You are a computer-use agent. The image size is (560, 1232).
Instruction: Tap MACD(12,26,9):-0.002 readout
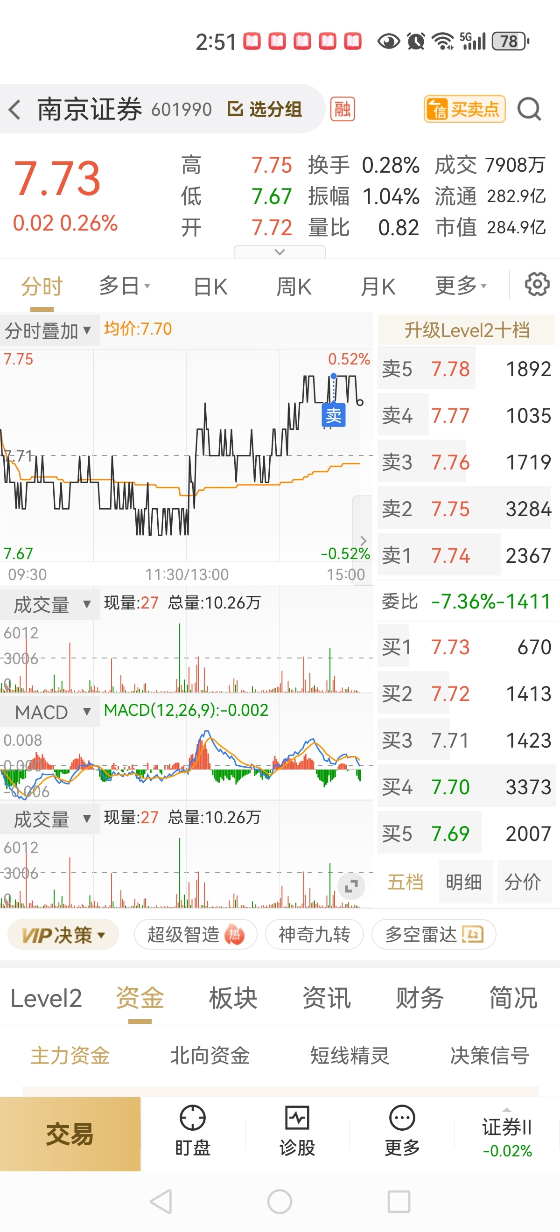(x=186, y=710)
